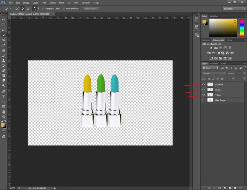The height and width of the screenshot is (190, 247).
Task: Add an Invert adjustment
Action: pyautogui.click(x=211, y=58)
